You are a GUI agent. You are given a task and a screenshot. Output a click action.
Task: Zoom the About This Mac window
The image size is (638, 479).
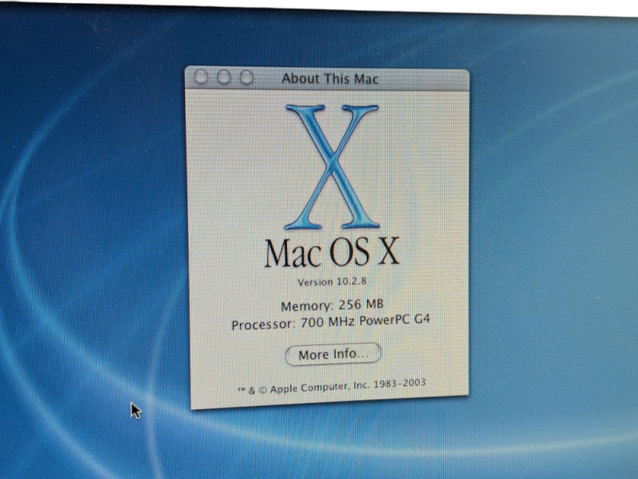tap(246, 77)
